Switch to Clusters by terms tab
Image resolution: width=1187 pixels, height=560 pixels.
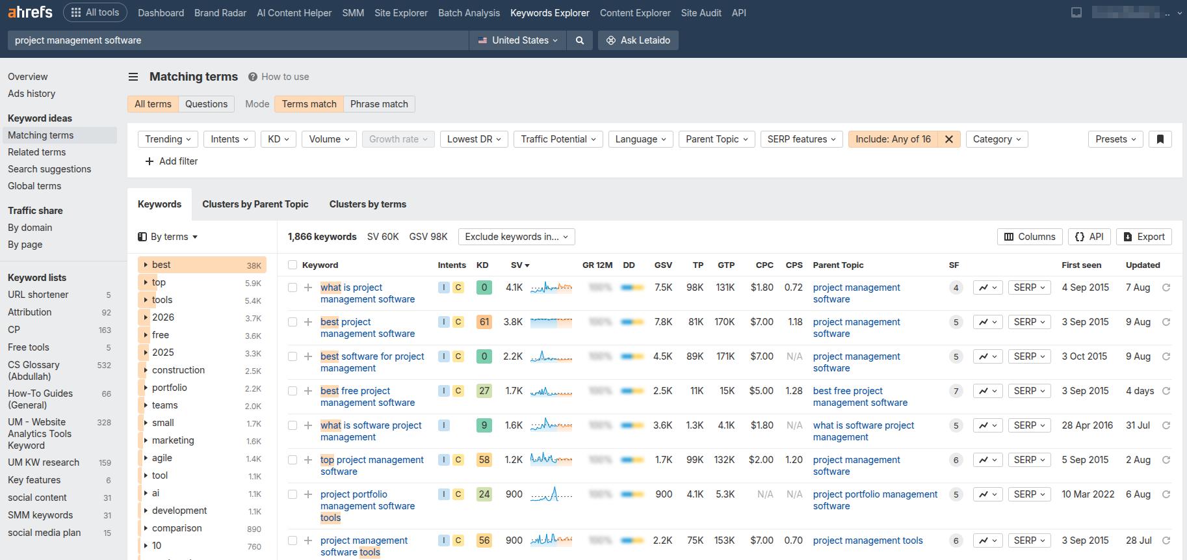click(x=368, y=204)
